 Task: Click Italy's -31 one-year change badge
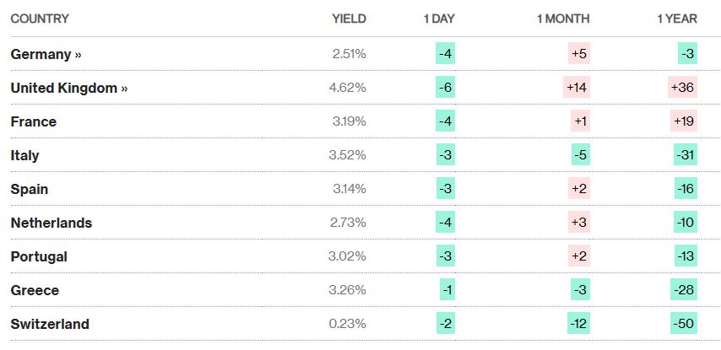[686, 155]
